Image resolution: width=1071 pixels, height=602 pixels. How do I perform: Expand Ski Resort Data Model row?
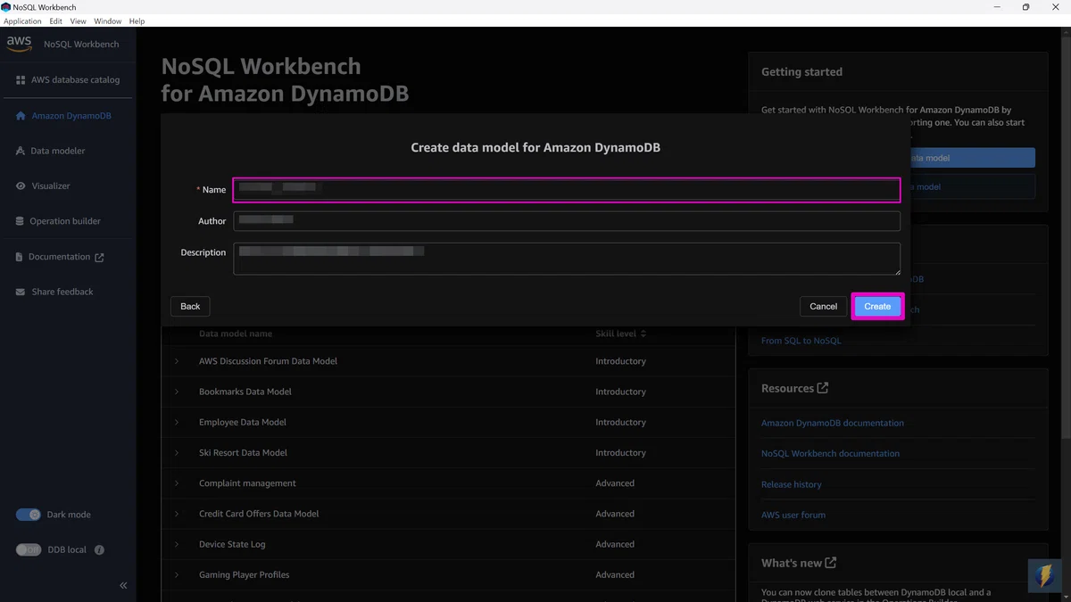(177, 453)
